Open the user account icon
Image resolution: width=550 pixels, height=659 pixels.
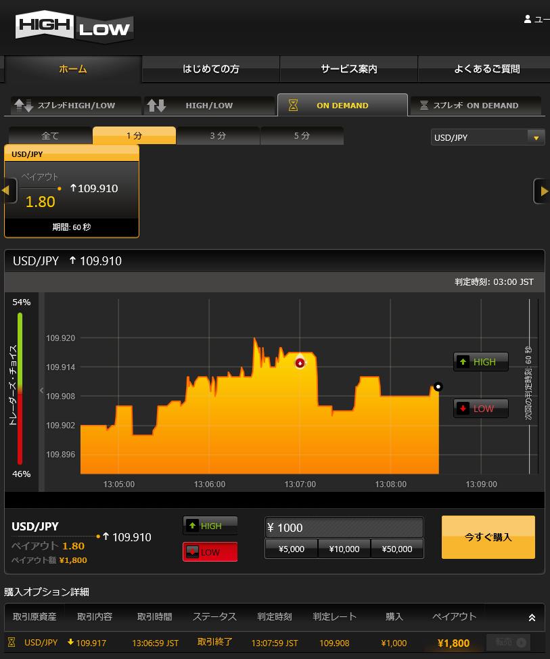pyautogui.click(x=527, y=19)
